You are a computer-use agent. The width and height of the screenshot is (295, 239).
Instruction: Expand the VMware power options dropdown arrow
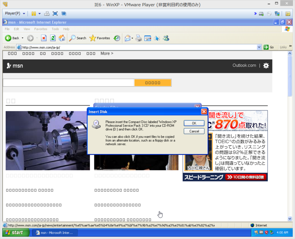39,14
